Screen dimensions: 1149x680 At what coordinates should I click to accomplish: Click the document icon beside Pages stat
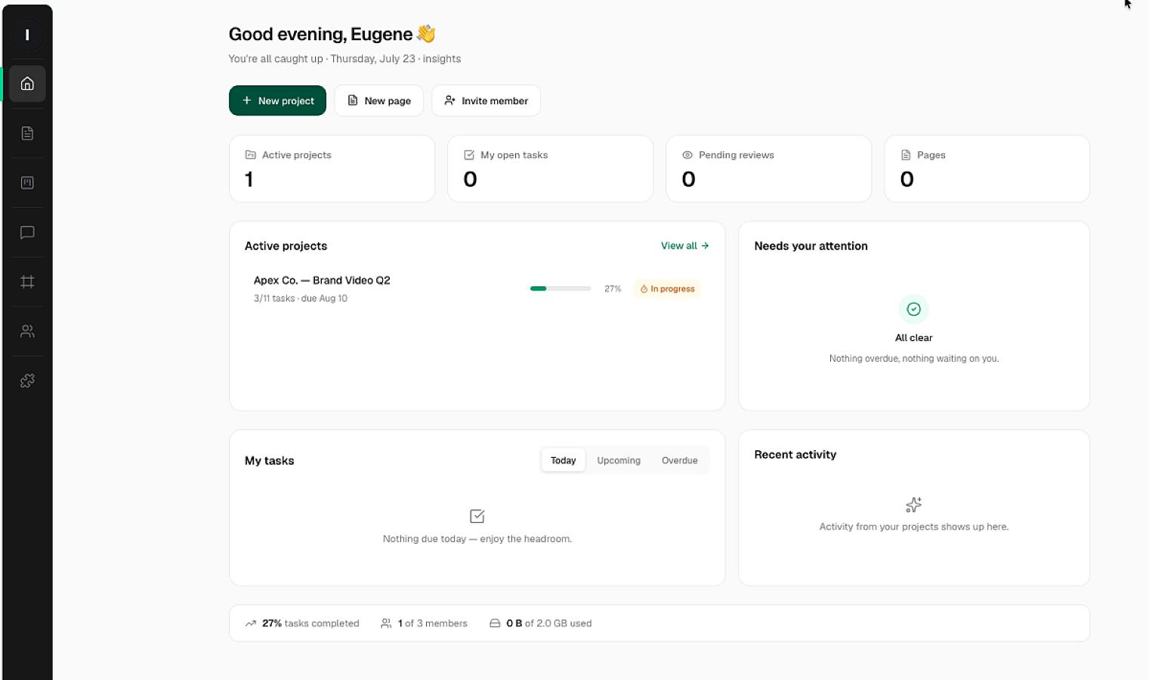point(906,155)
